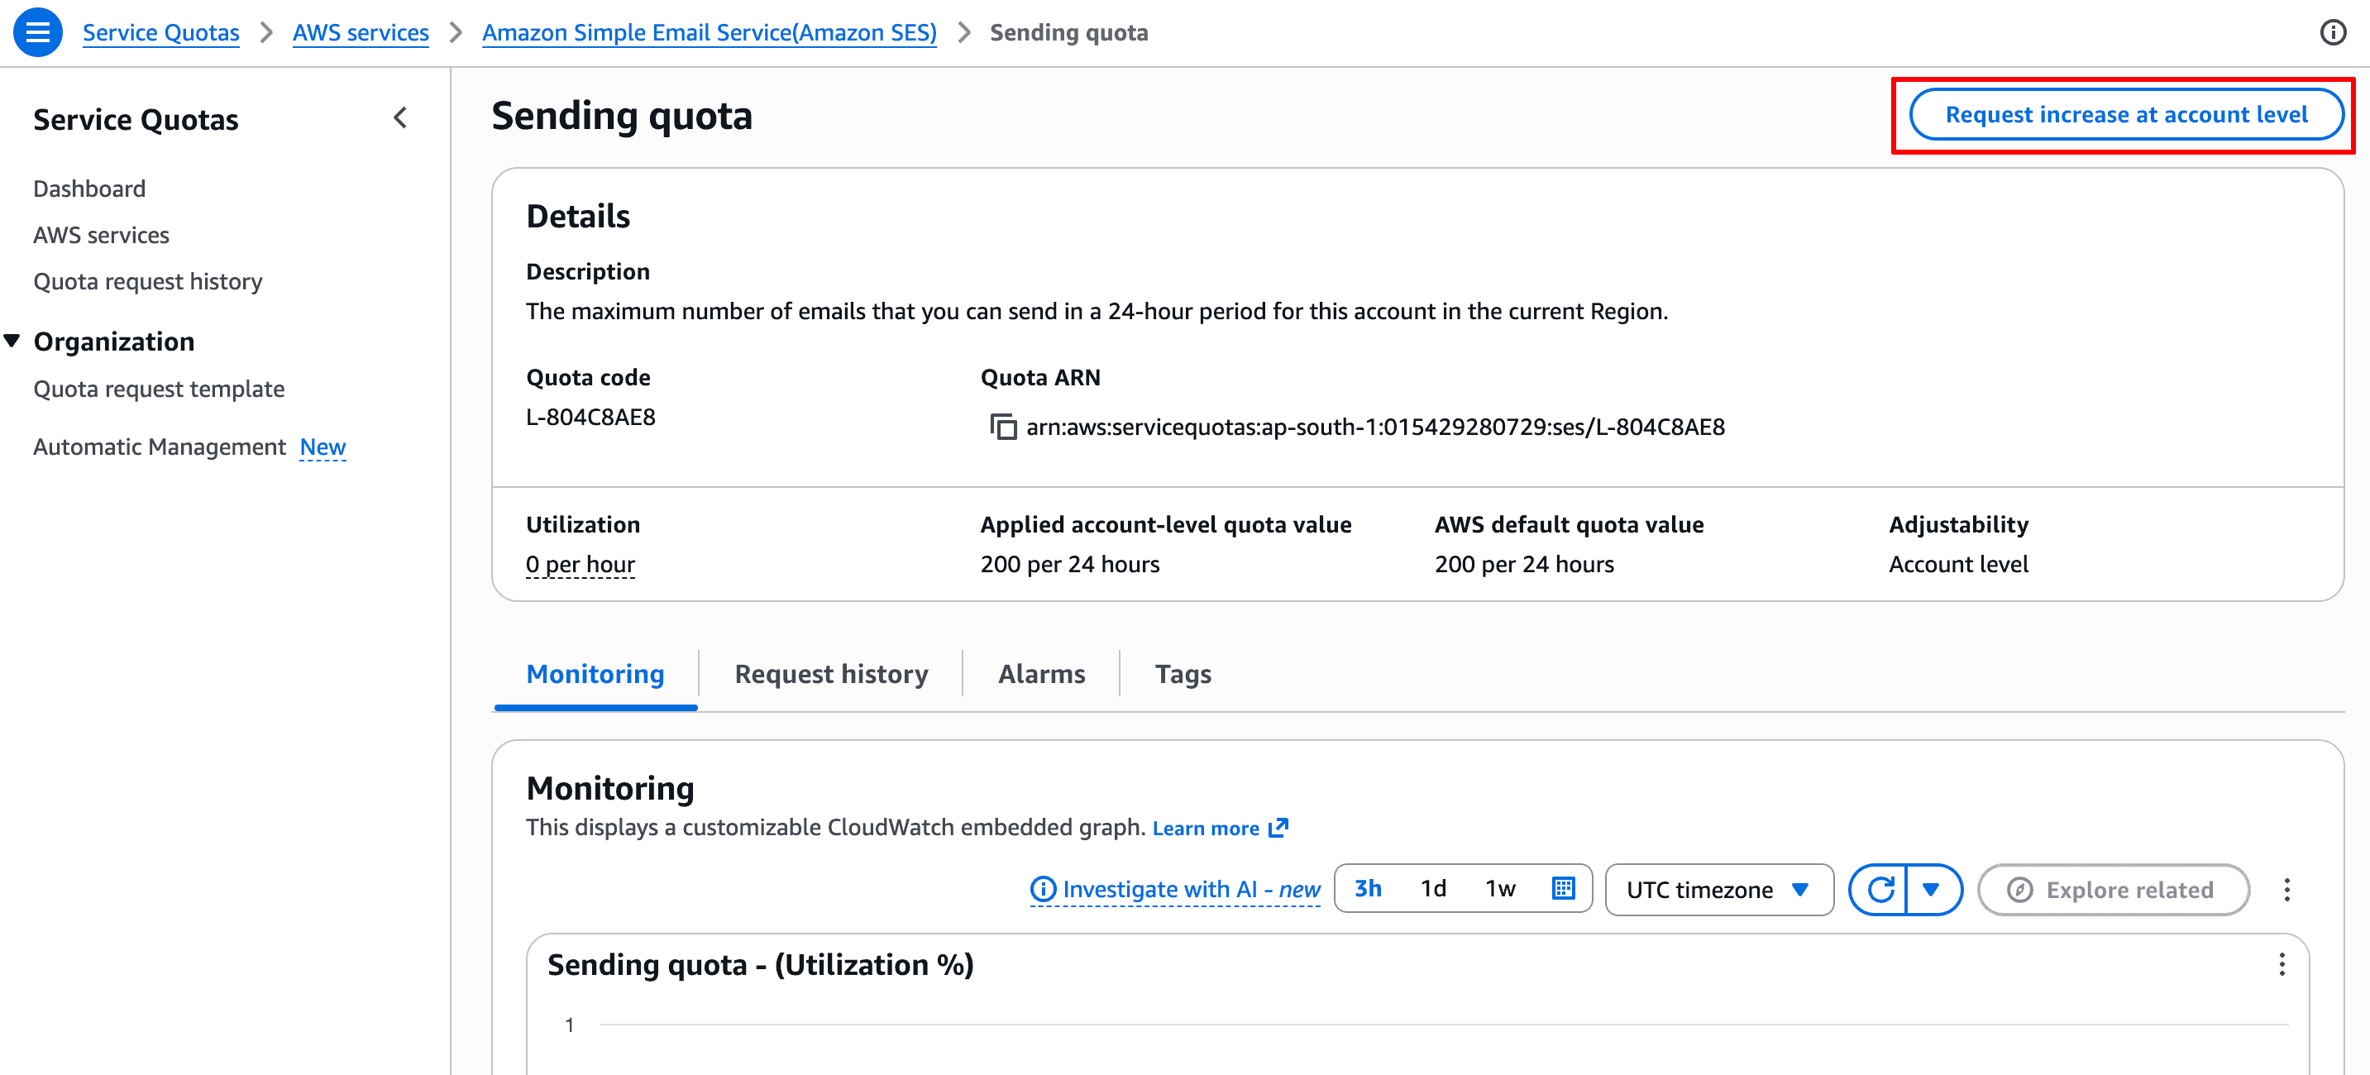Open Automatic Management in sidebar
2370x1075 pixels.
pos(159,447)
